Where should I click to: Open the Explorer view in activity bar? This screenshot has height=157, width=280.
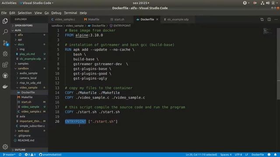[x=5, y=21]
